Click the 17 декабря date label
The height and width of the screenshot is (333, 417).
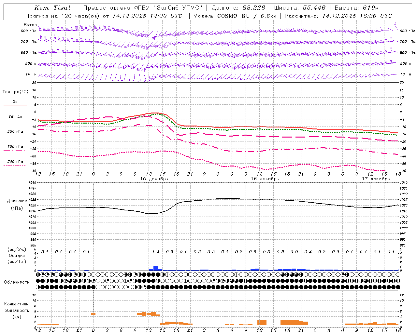376,179
